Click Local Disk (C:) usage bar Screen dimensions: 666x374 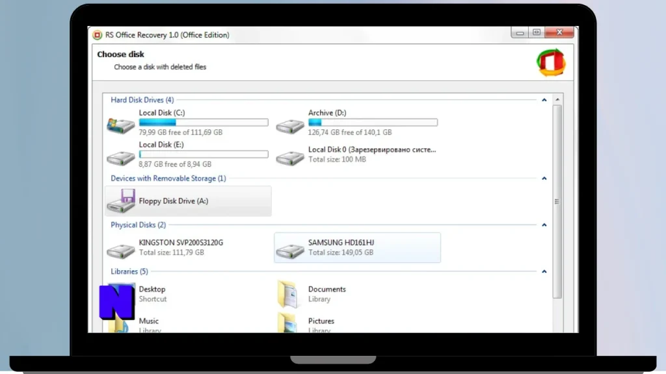point(204,123)
